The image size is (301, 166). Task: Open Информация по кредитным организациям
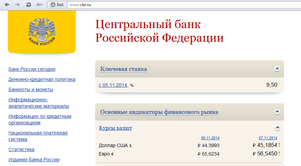coord(40,119)
